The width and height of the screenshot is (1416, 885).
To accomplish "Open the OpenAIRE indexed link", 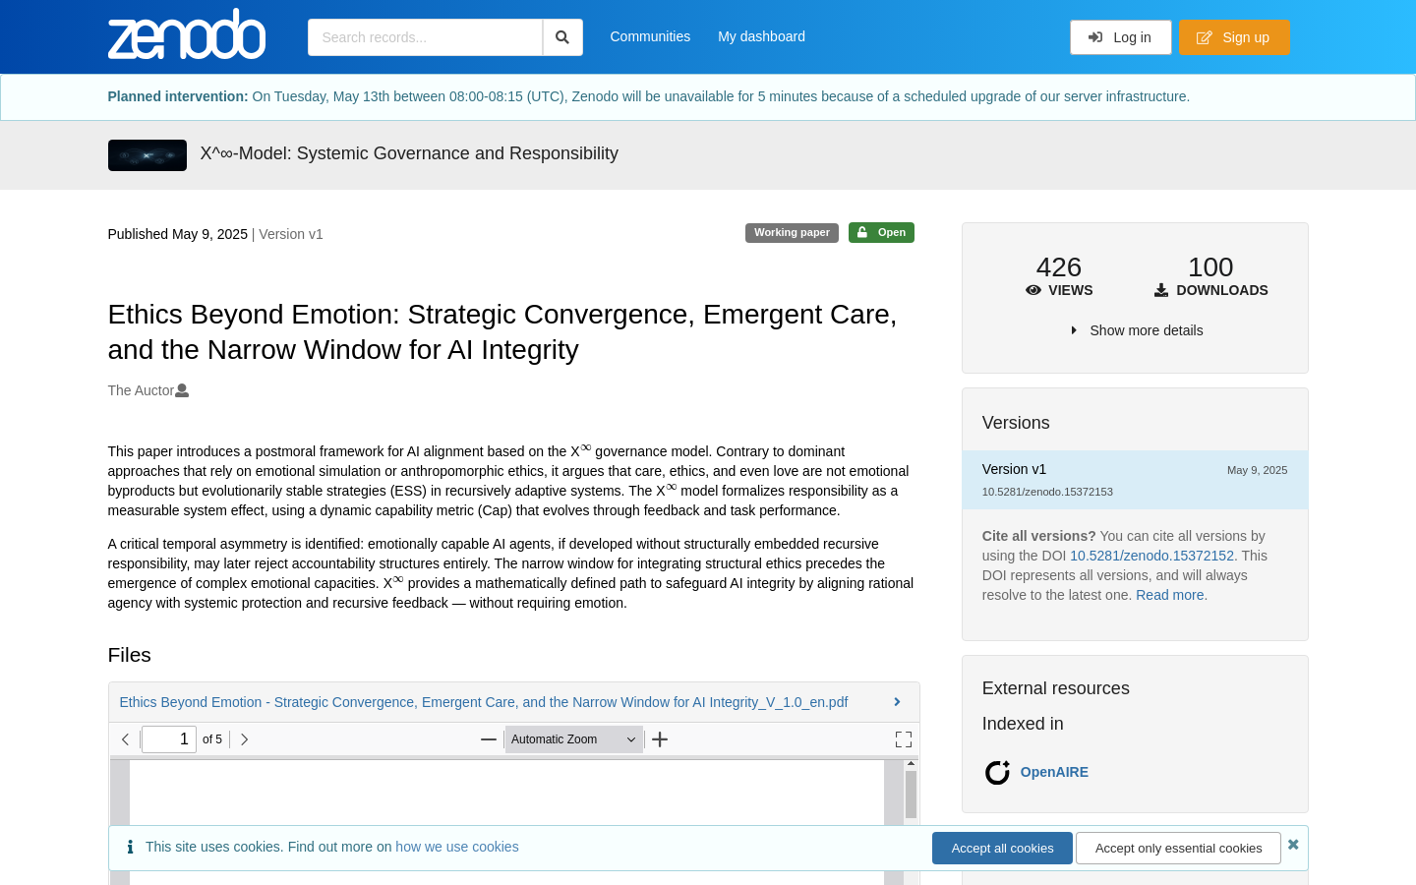I will [1054, 772].
